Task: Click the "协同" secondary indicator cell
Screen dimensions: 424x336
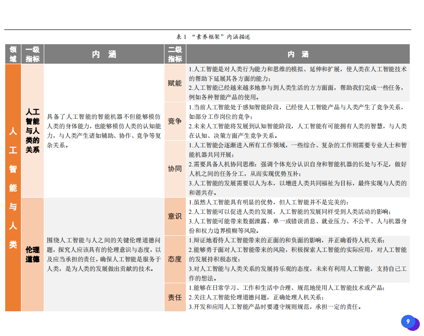Action: (175, 169)
